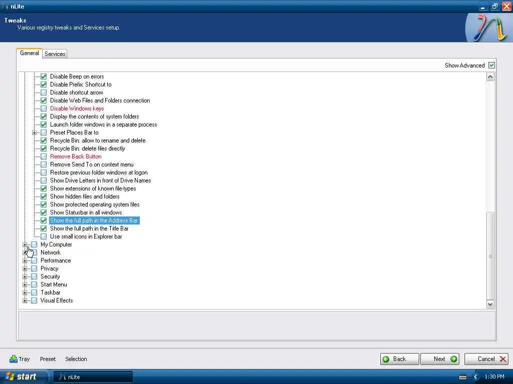Viewport: 513px width, 384px height.
Task: Check Use small icons in Explorer bar
Action: pyautogui.click(x=44, y=236)
